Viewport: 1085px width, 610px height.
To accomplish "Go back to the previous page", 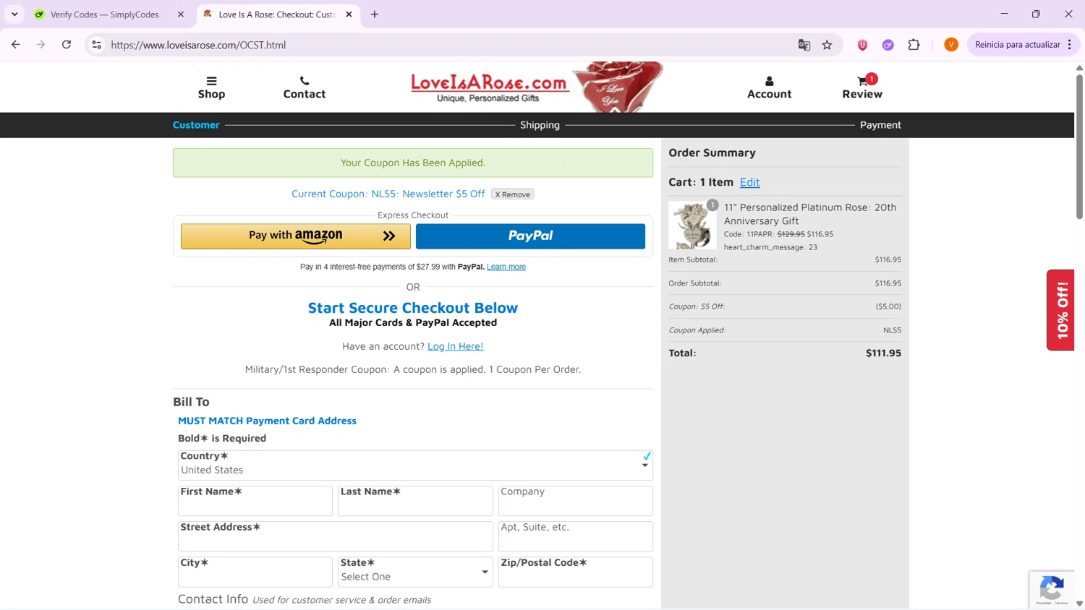I will (x=16, y=45).
